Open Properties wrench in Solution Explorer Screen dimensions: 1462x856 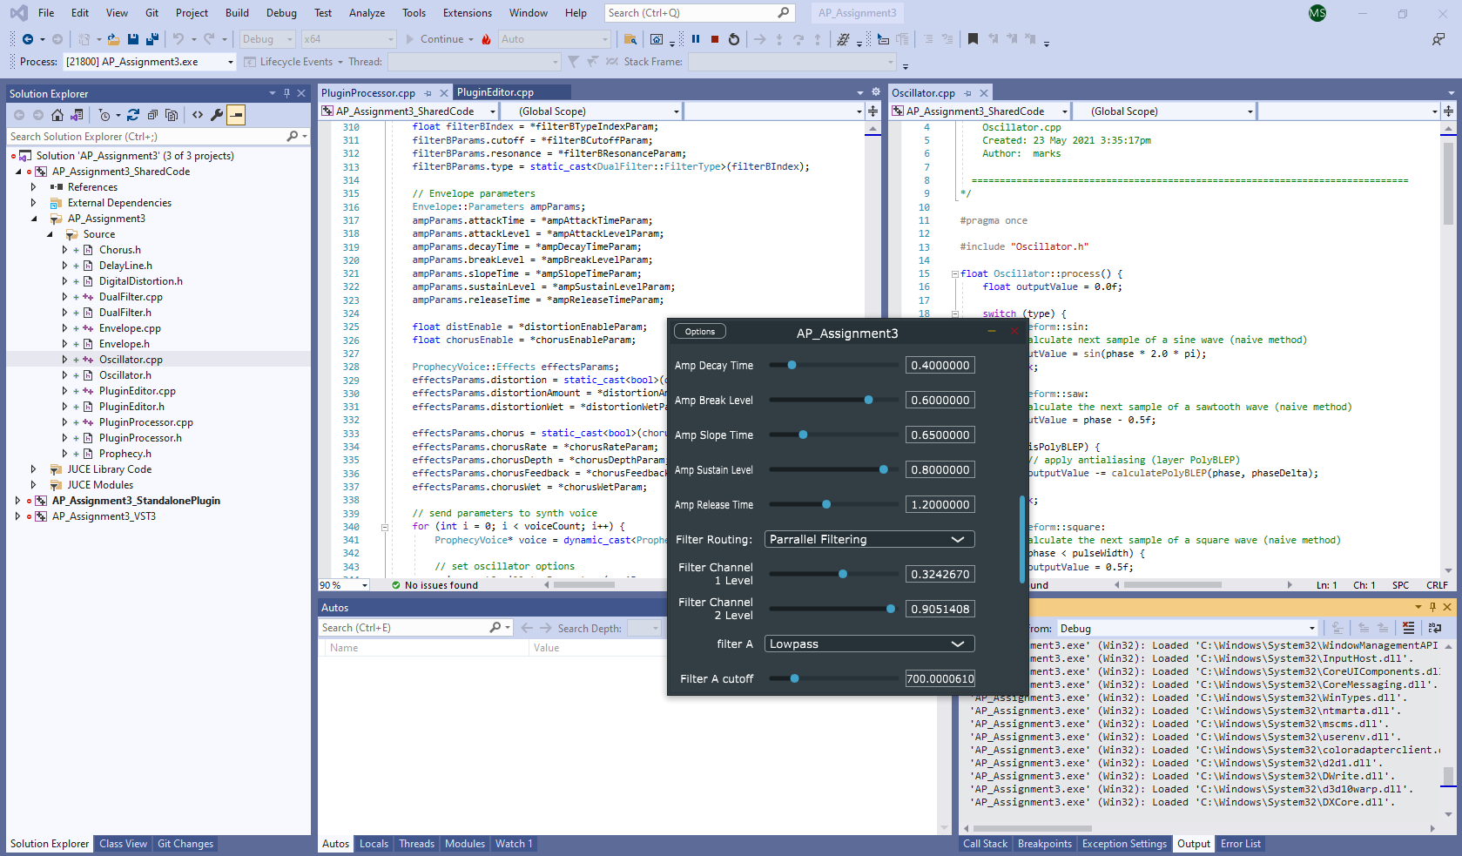pyautogui.click(x=217, y=115)
